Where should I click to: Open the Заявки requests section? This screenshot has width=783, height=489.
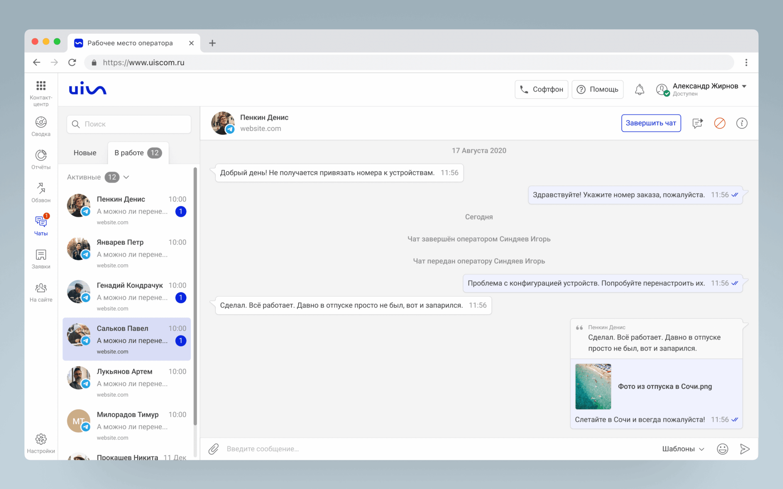point(41,259)
